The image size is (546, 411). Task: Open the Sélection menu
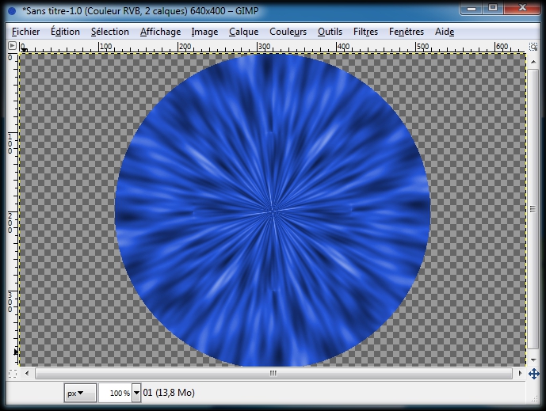109,32
